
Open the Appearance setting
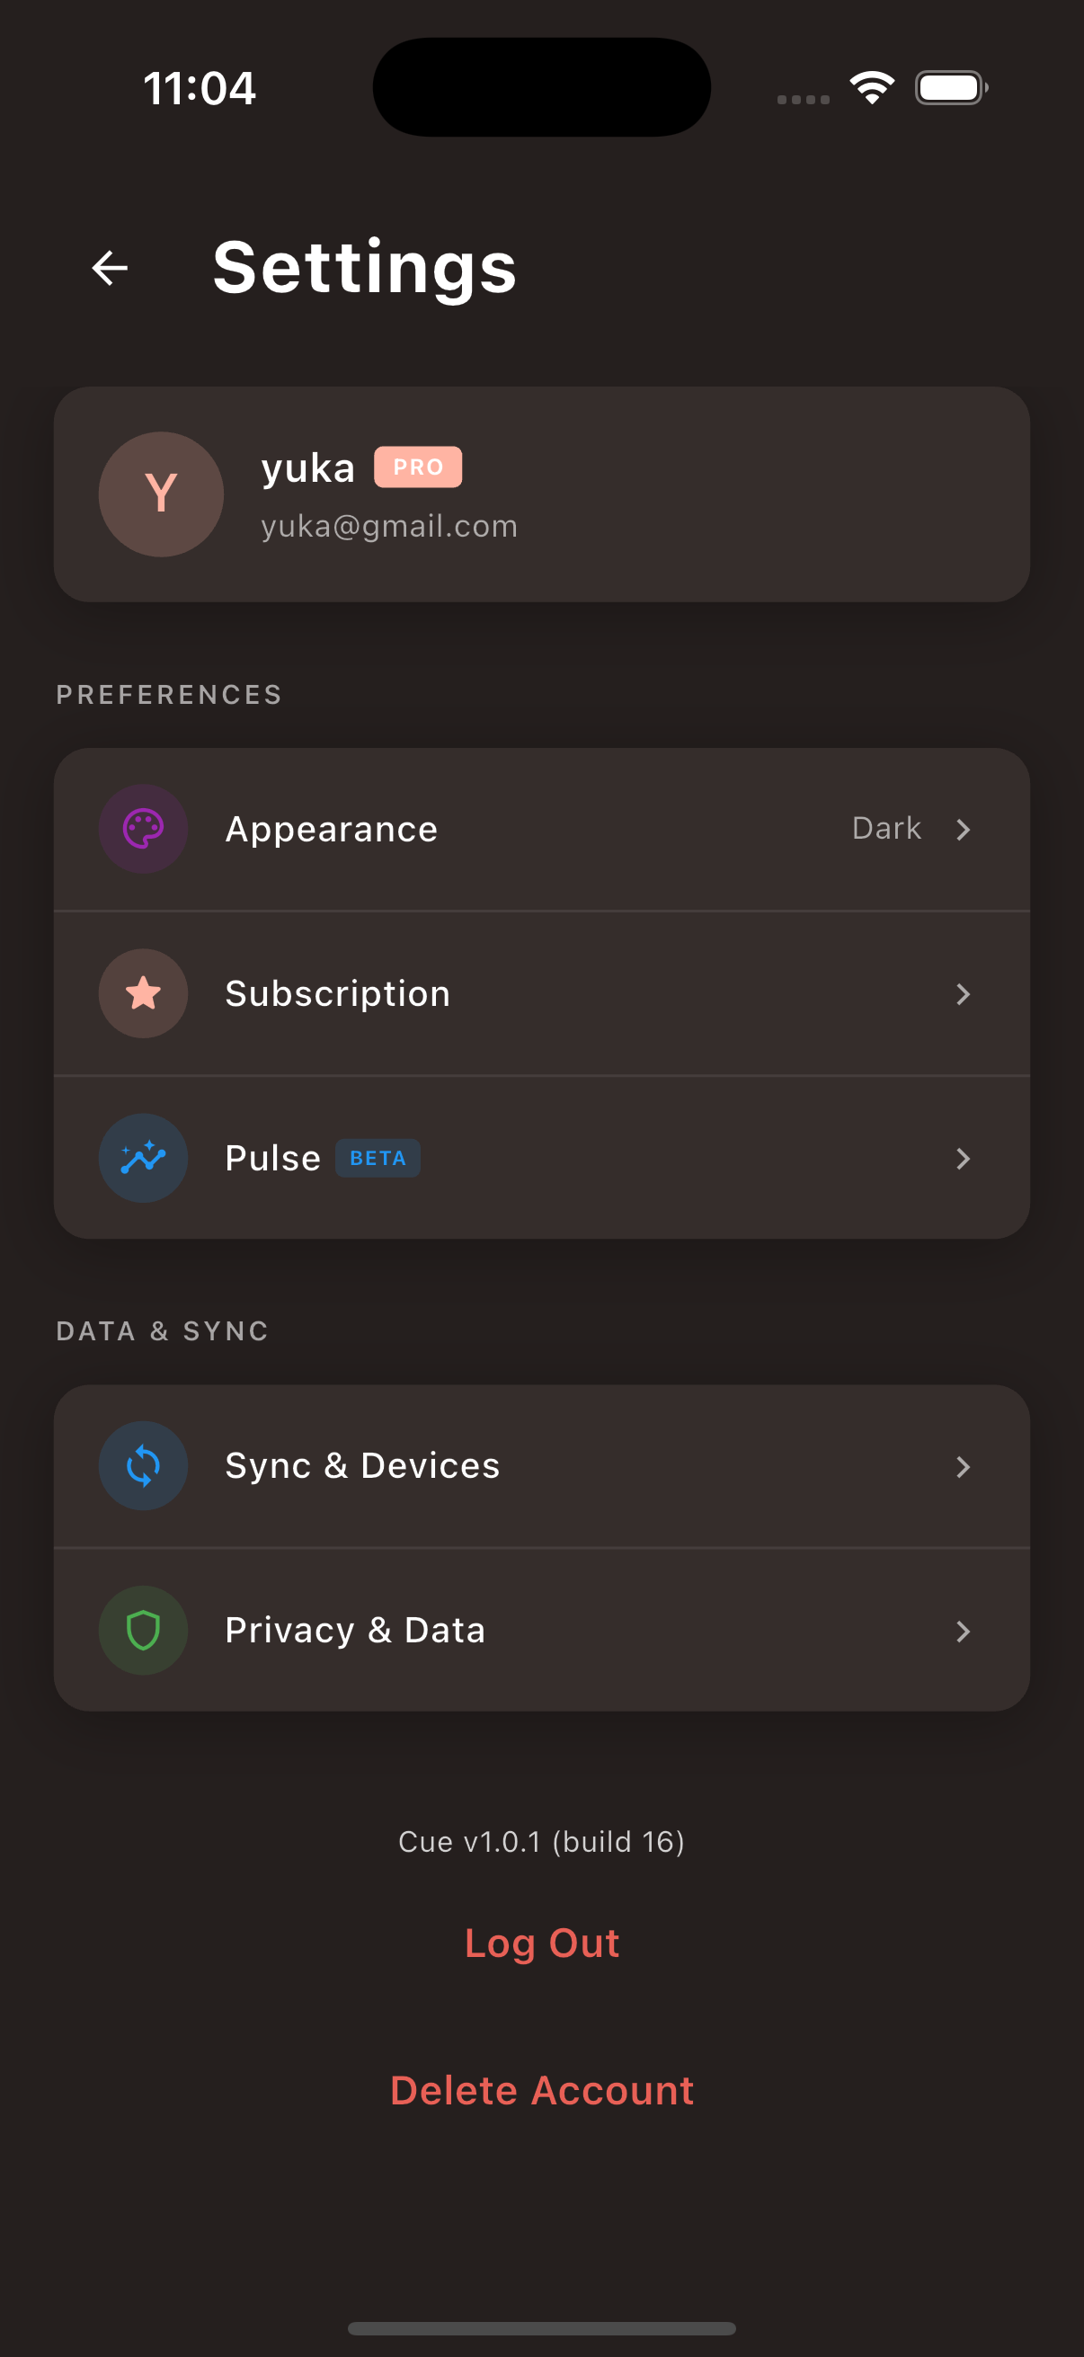point(541,829)
